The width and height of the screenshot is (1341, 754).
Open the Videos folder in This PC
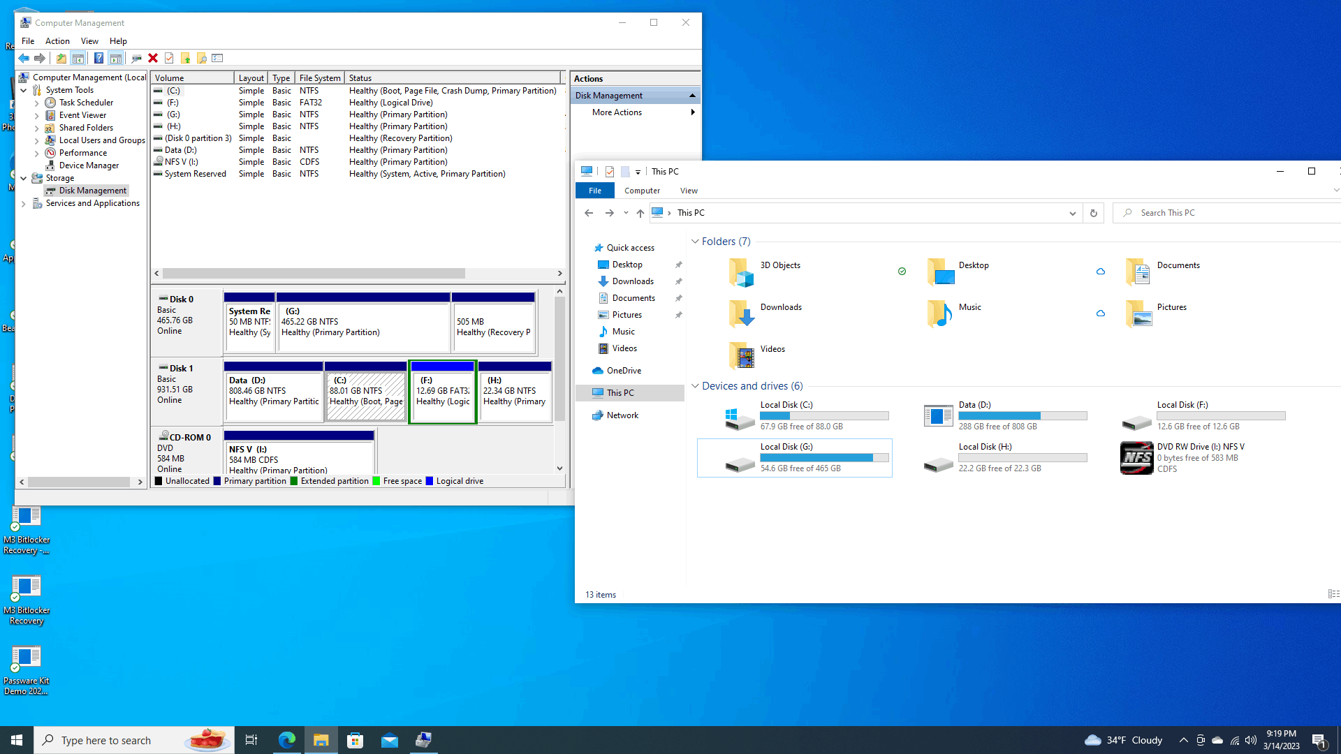pos(741,356)
